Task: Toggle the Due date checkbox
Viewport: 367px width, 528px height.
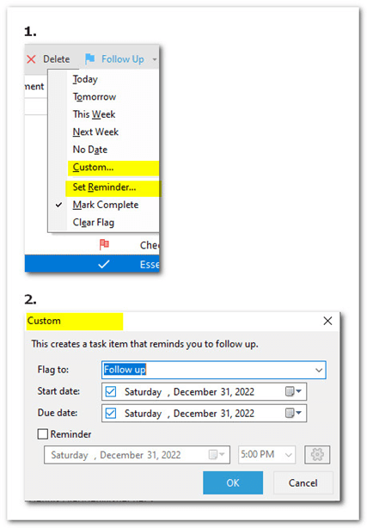Action: coord(111,413)
